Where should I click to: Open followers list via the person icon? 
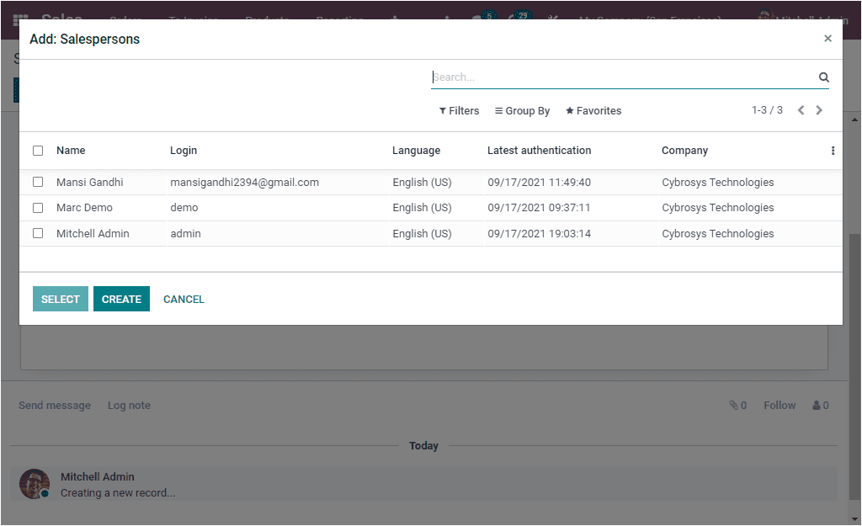coord(815,405)
